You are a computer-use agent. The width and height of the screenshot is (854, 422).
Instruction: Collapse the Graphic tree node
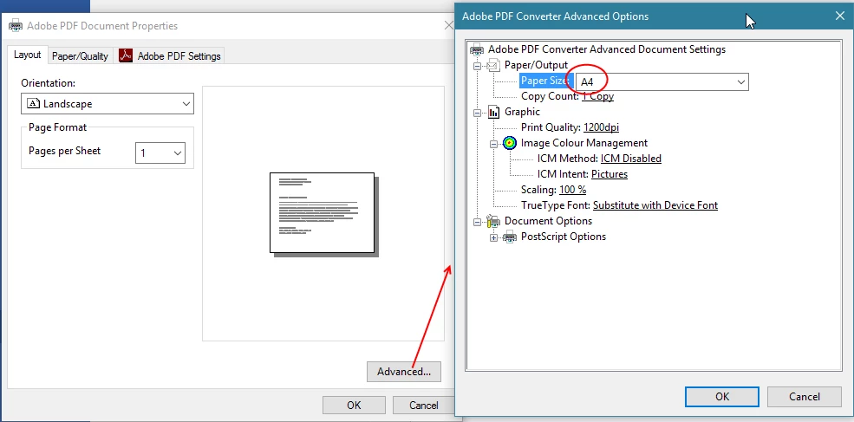point(478,113)
